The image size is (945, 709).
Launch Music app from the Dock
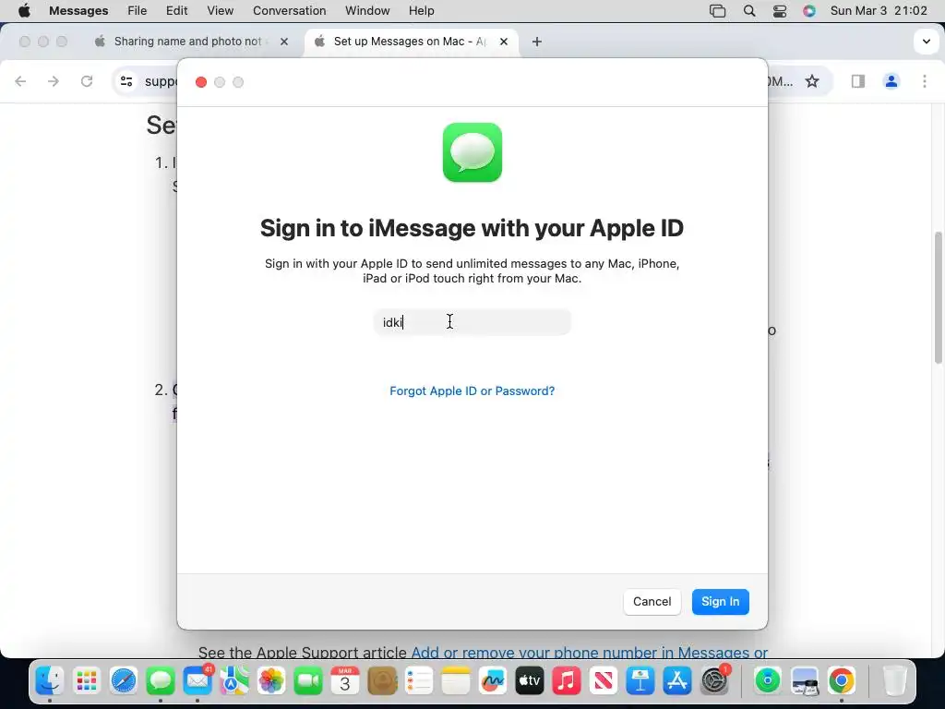tap(567, 680)
